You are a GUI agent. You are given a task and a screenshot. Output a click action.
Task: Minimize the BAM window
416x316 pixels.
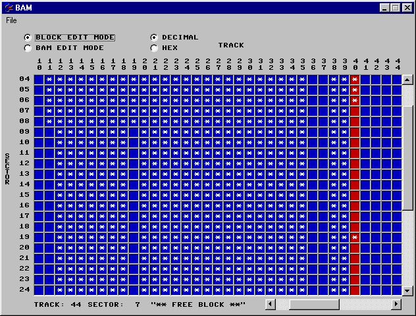[385, 7]
